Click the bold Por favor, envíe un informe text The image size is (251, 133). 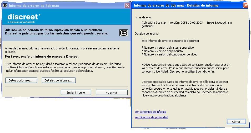42,57
